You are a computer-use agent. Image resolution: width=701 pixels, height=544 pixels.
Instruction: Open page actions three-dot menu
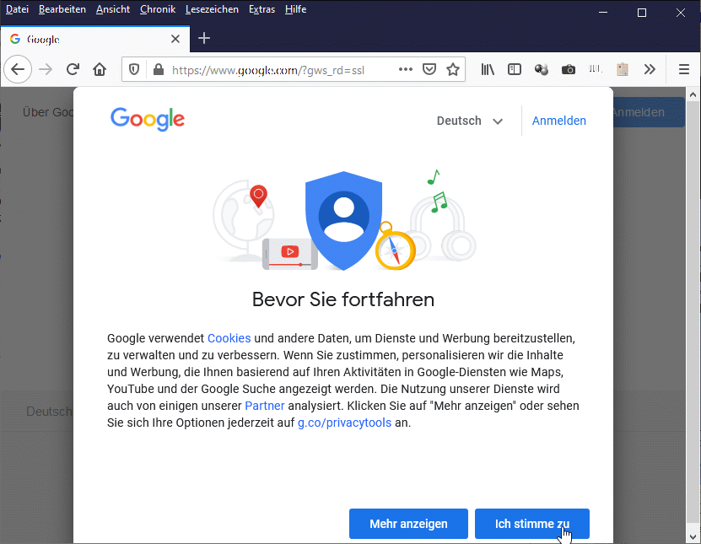pyautogui.click(x=406, y=70)
